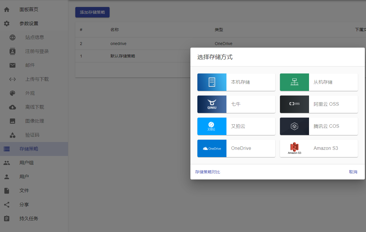Screen dimensions: 366x232
Task: Choose 又拍云 storage type
Action: (x=236, y=126)
